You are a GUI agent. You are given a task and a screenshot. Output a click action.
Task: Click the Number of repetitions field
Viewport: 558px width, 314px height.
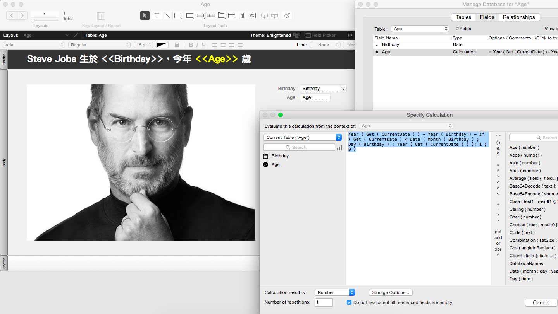coord(324,302)
